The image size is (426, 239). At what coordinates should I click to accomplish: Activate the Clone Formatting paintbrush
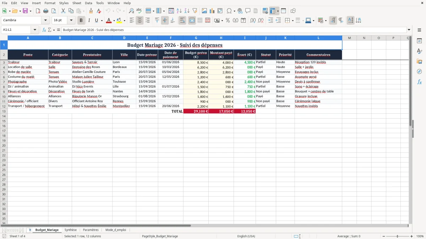(91, 11)
